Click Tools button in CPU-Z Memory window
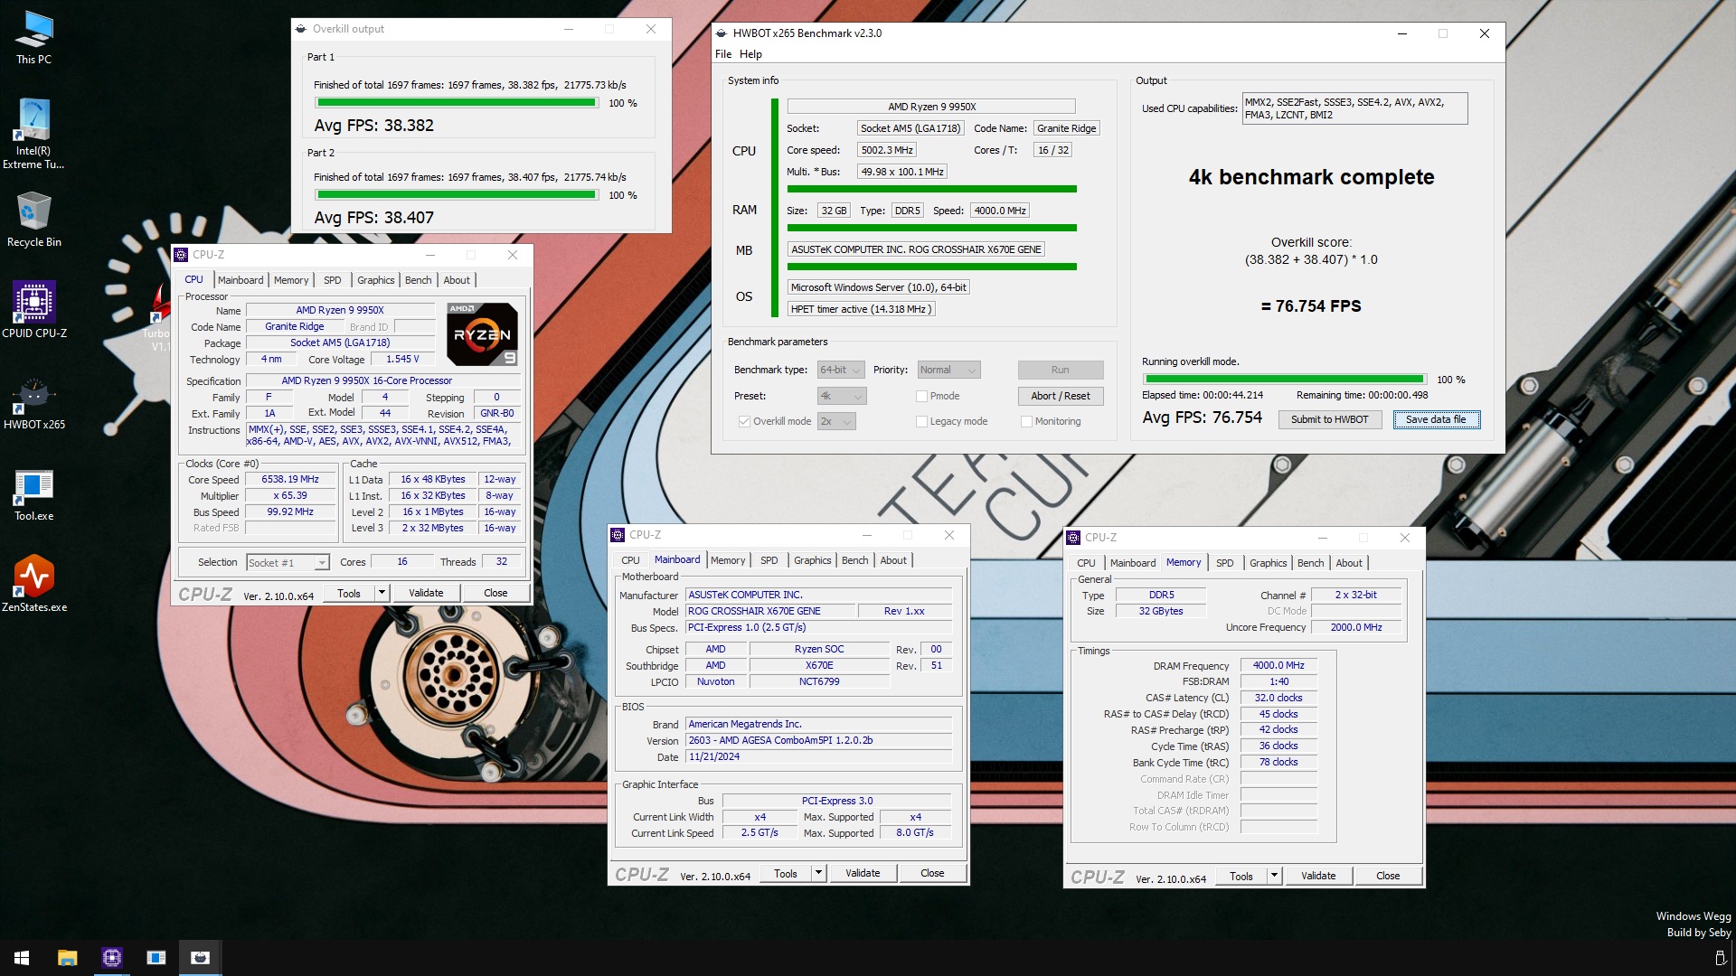Viewport: 1736px width, 976px height. (x=1241, y=877)
